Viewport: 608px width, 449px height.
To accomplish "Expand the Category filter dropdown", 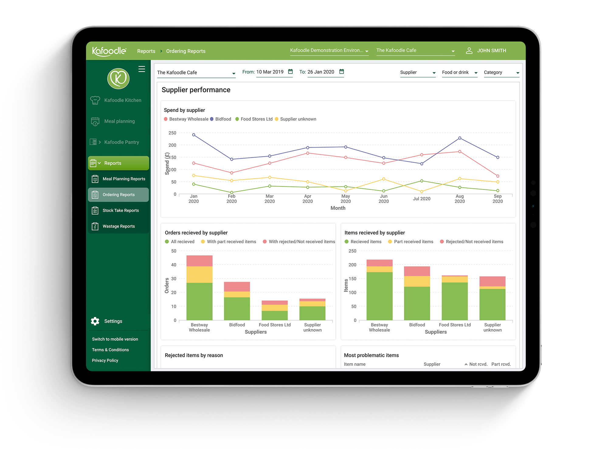I will click(501, 72).
